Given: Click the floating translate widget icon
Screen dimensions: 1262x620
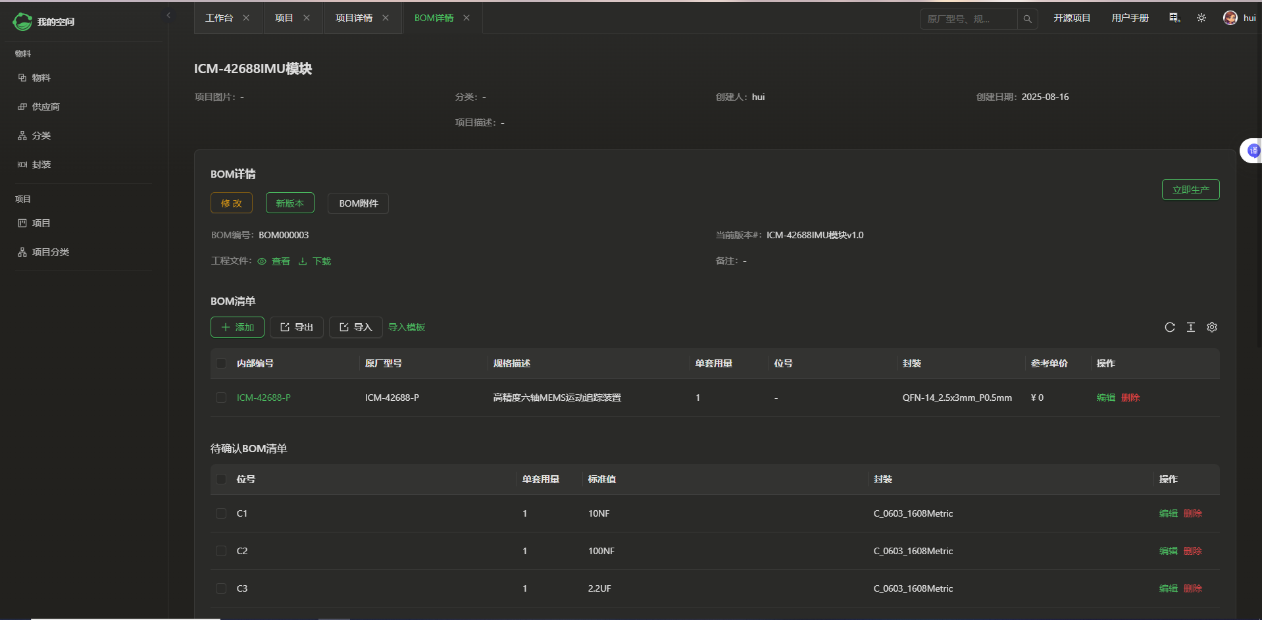Looking at the screenshot, I should (x=1253, y=151).
